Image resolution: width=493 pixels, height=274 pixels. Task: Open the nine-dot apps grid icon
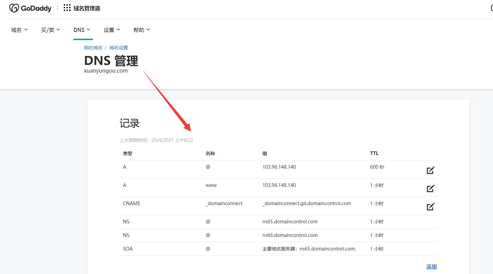(67, 8)
